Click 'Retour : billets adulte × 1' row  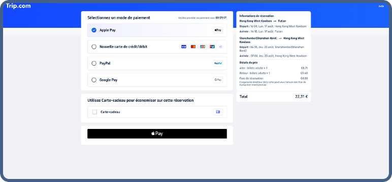(x=274, y=73)
